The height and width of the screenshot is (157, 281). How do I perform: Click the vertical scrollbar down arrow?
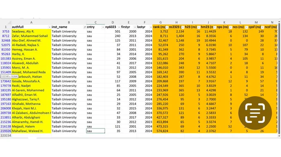[x=279, y=136]
